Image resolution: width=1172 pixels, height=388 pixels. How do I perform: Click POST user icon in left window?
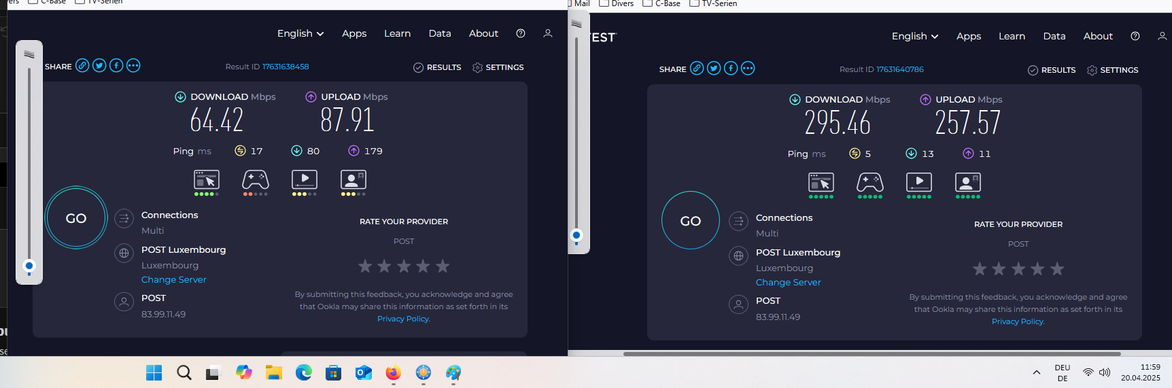124,302
